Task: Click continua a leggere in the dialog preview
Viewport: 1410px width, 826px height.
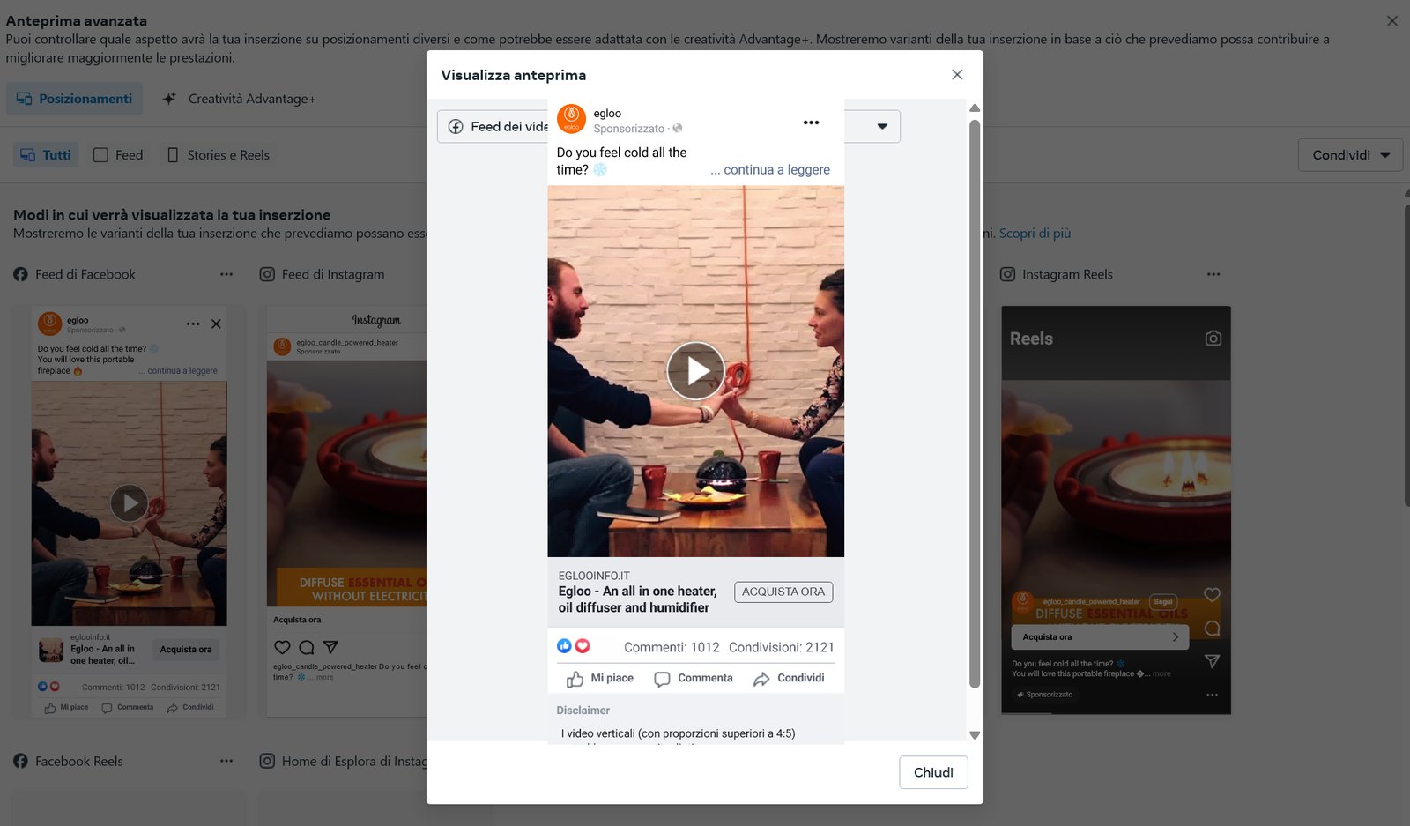Action: 776,170
